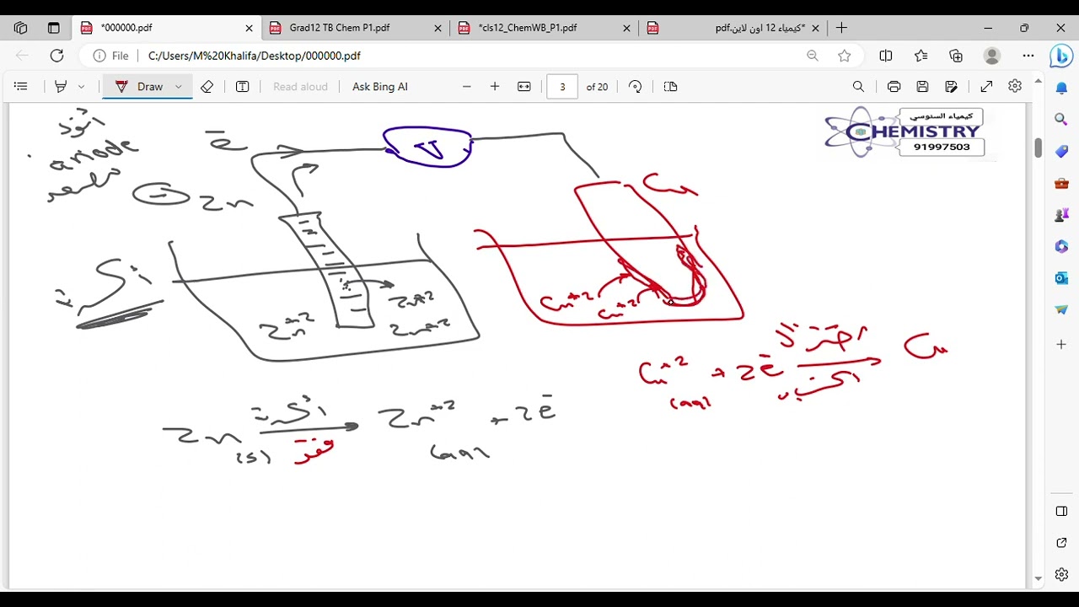Open the profile account icon

(x=992, y=56)
